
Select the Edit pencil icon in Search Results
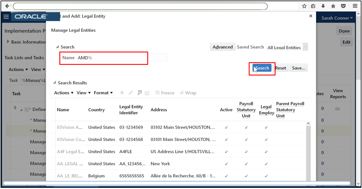click(x=131, y=92)
